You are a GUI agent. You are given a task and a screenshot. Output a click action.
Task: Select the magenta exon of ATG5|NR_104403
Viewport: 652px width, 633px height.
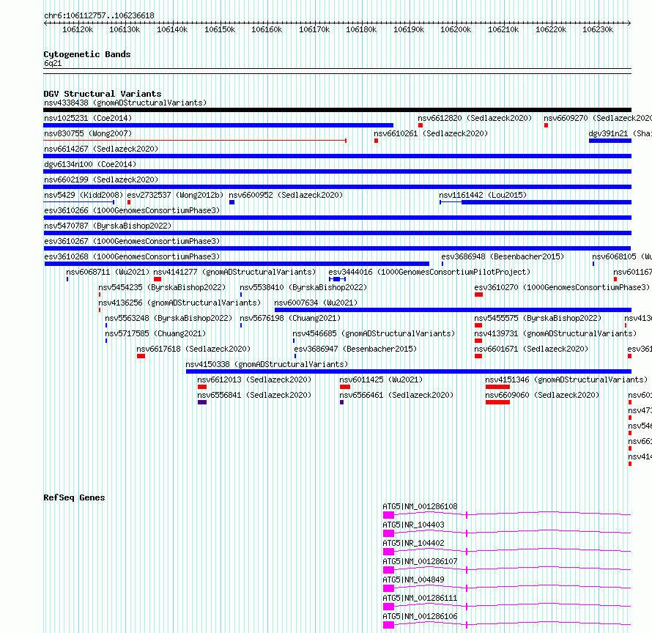[388, 533]
